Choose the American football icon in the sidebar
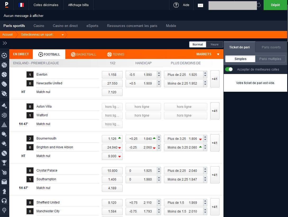Image resolution: width=288 pixels, height=217 pixels. 4,94
